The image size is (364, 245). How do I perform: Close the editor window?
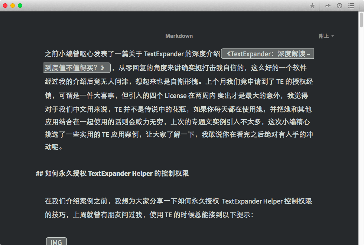(x=5, y=6)
